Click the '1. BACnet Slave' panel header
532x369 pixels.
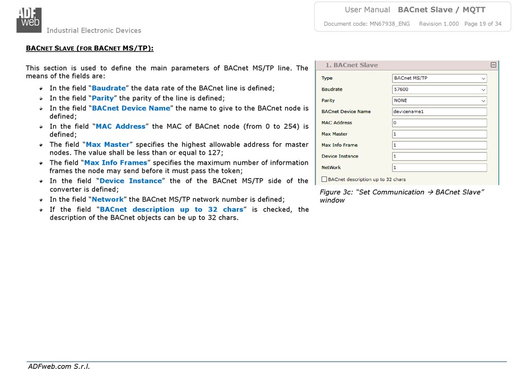407,65
